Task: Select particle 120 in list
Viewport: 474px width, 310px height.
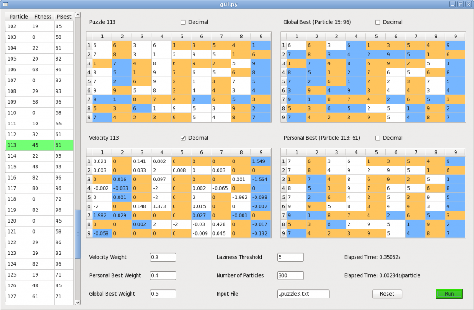Action: coord(40,221)
